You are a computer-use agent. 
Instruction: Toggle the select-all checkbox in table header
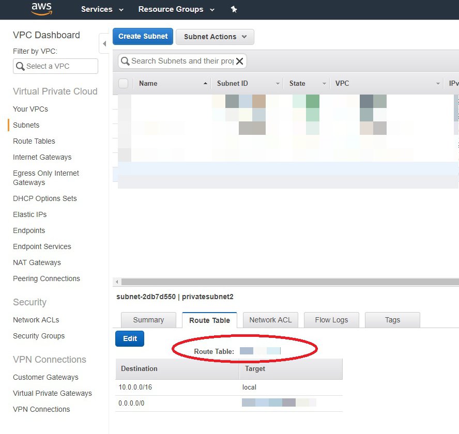(x=123, y=83)
